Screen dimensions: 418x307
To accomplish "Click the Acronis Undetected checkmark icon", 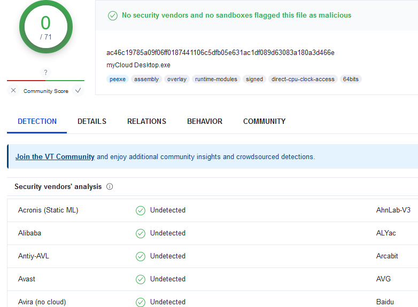I will [x=141, y=210].
